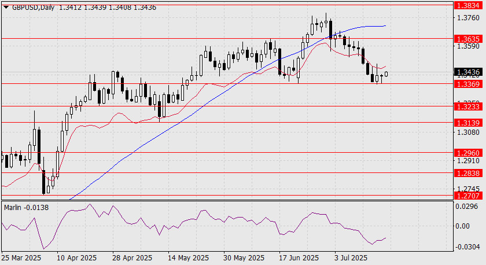Click the 10 Apr 2025 date label
This screenshot has width=486, height=265.
[76, 258]
